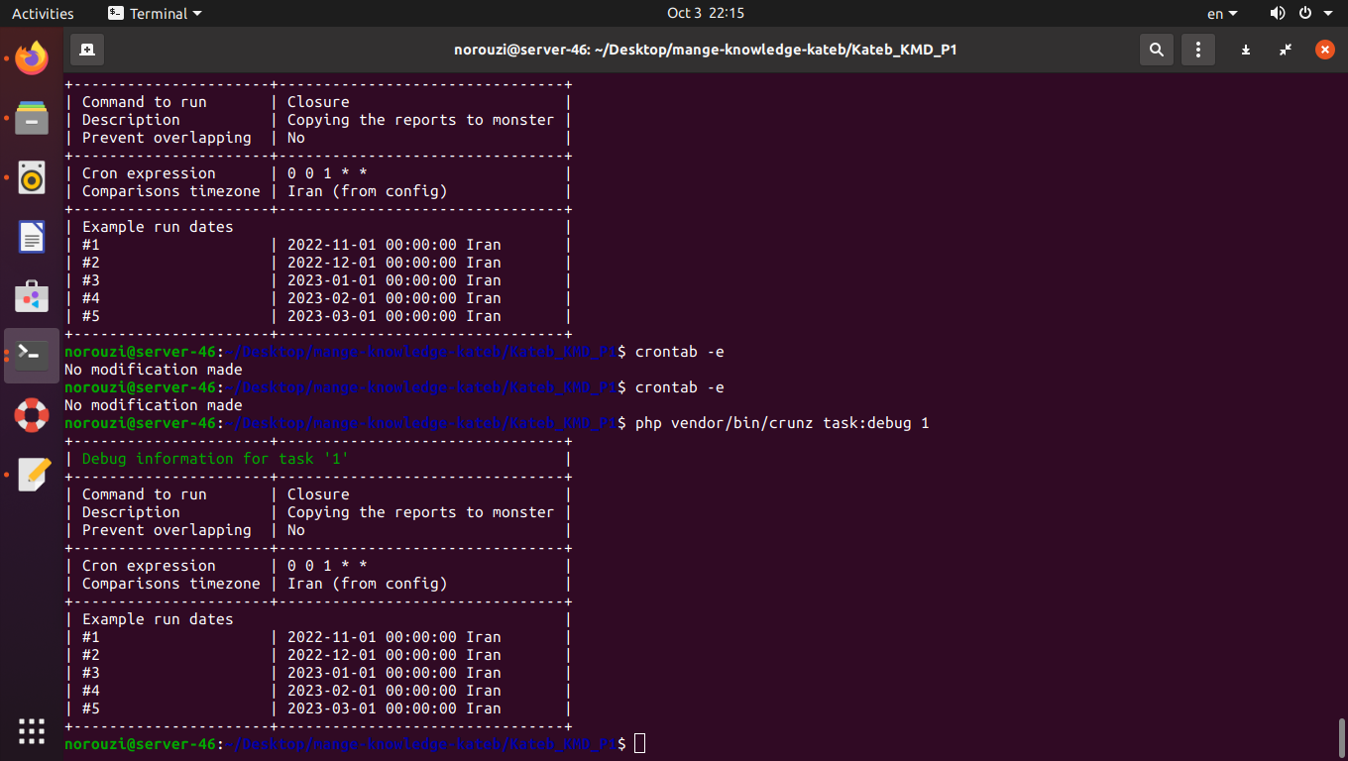Viewport: 1348px width, 761px height.
Task: Open Rhythmbox music player from the dock
Action: [x=32, y=177]
